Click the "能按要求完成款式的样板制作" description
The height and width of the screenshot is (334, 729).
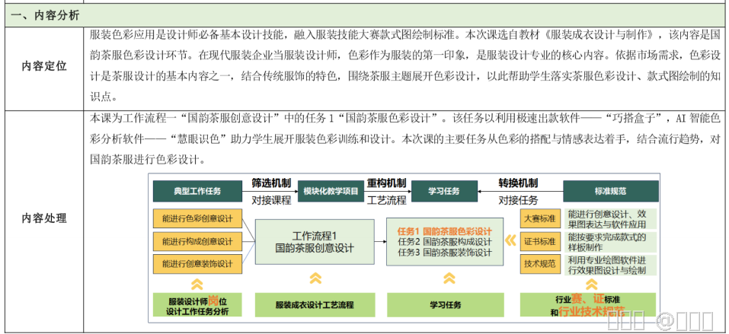(610, 242)
